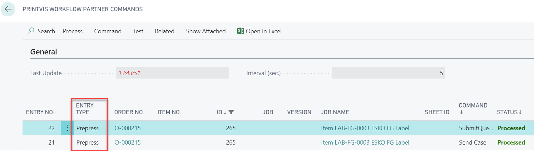This screenshot has height=151, width=534.
Task: Click the Last Update time field
Action: point(172,73)
